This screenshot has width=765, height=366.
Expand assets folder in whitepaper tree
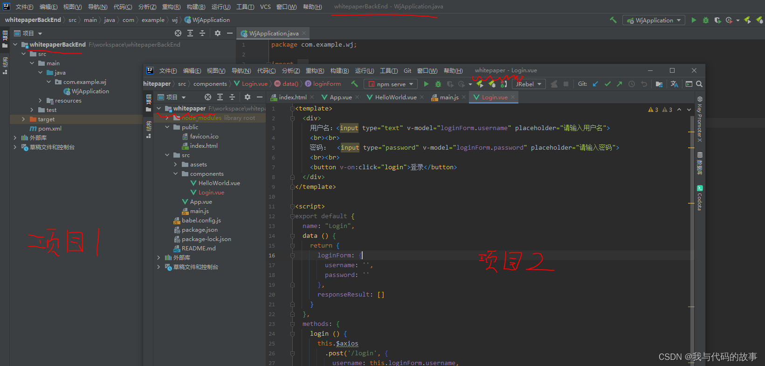tap(175, 165)
